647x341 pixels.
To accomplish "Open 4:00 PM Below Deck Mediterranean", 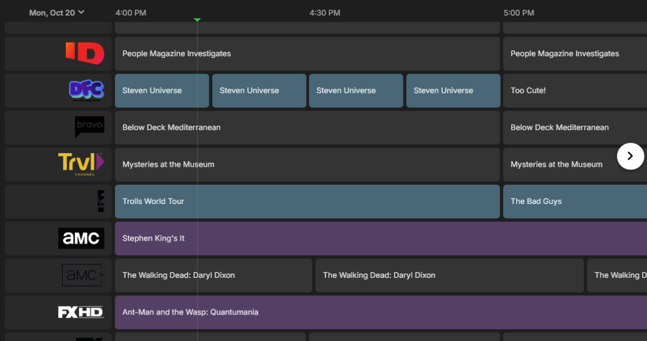I will [x=307, y=127].
